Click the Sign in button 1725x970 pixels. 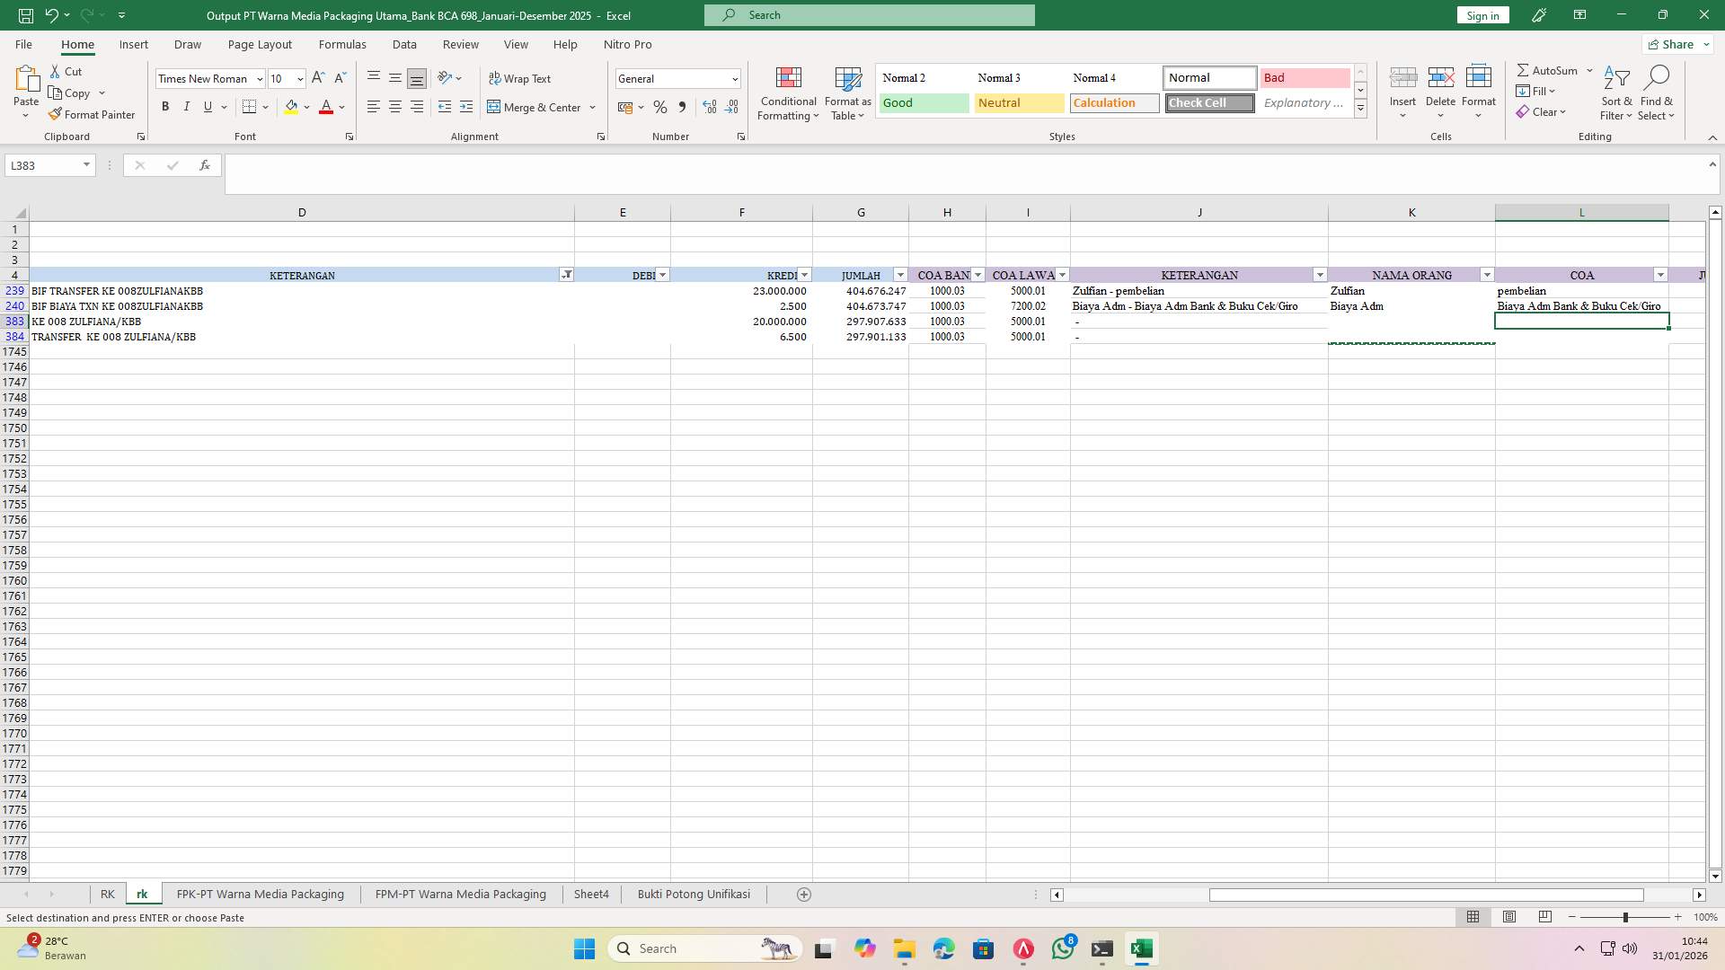pos(1482,15)
